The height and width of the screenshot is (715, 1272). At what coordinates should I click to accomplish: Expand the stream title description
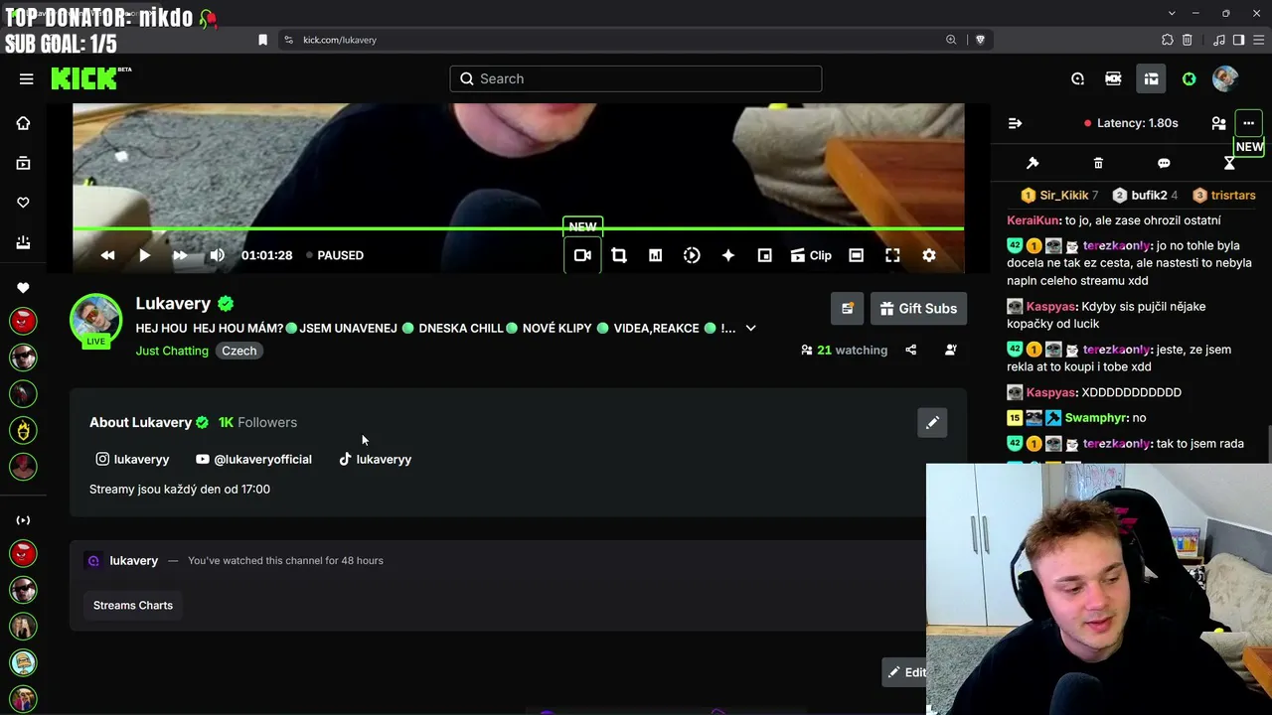click(750, 328)
